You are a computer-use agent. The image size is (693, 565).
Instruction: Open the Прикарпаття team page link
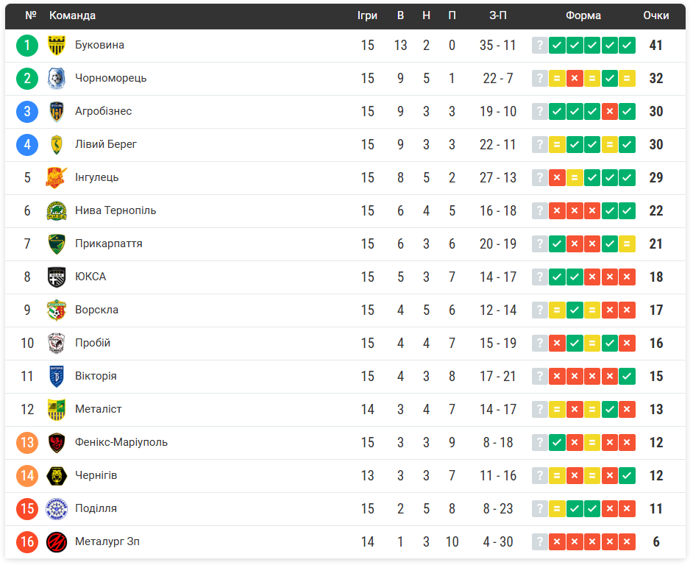coord(109,244)
